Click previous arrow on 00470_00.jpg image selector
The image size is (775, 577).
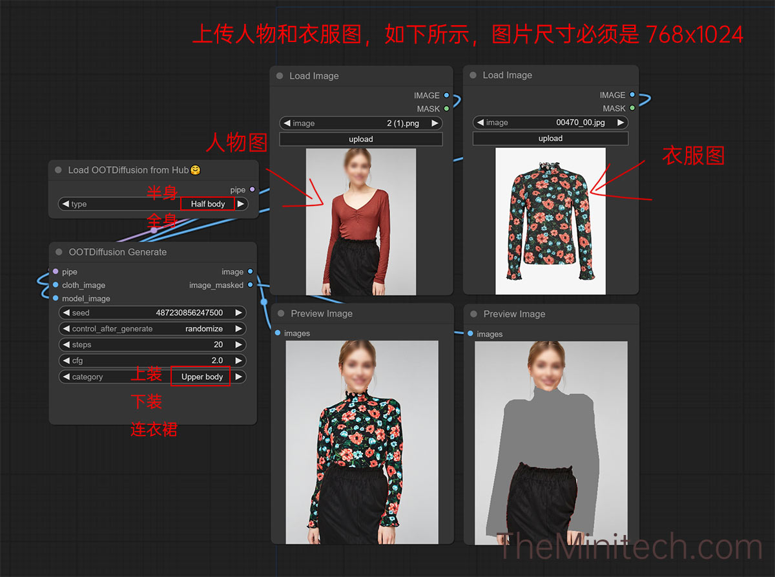click(x=480, y=123)
